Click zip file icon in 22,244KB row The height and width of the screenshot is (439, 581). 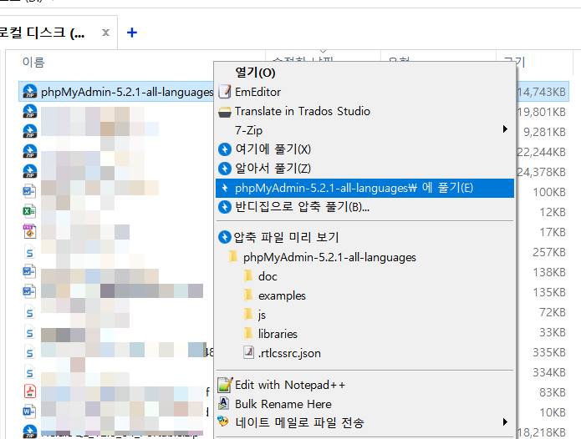click(x=29, y=151)
